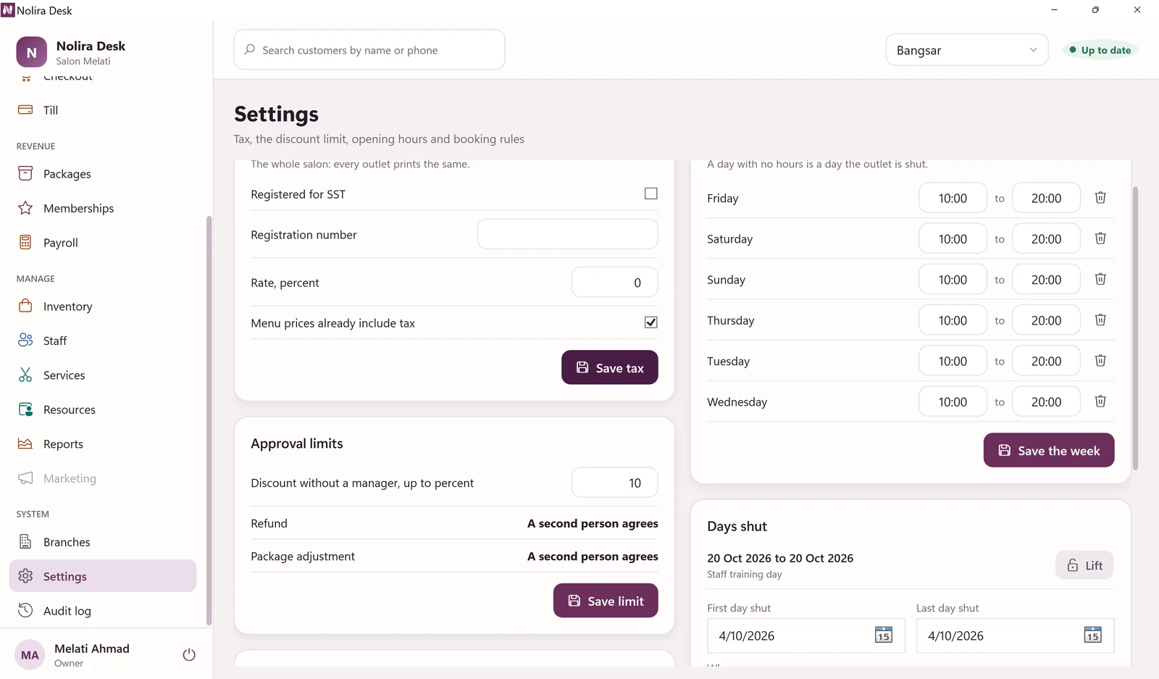Remove Thursday hours using trash icon

[x=1100, y=320]
